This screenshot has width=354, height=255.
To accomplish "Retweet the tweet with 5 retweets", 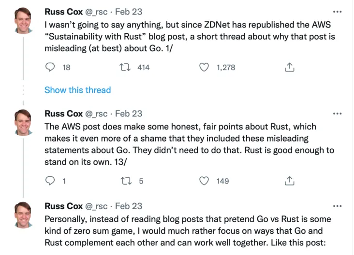I will coord(124,181).
